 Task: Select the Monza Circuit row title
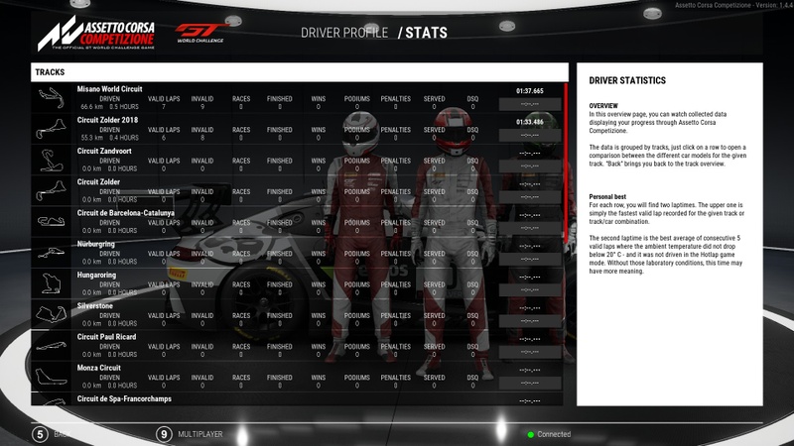[98, 368]
